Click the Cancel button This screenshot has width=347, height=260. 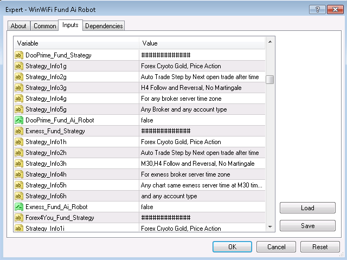pos(276,247)
